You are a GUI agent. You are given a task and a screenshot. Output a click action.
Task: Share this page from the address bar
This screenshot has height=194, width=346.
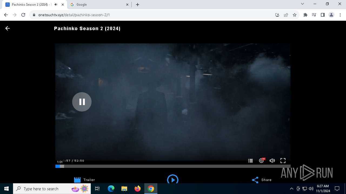(286, 15)
